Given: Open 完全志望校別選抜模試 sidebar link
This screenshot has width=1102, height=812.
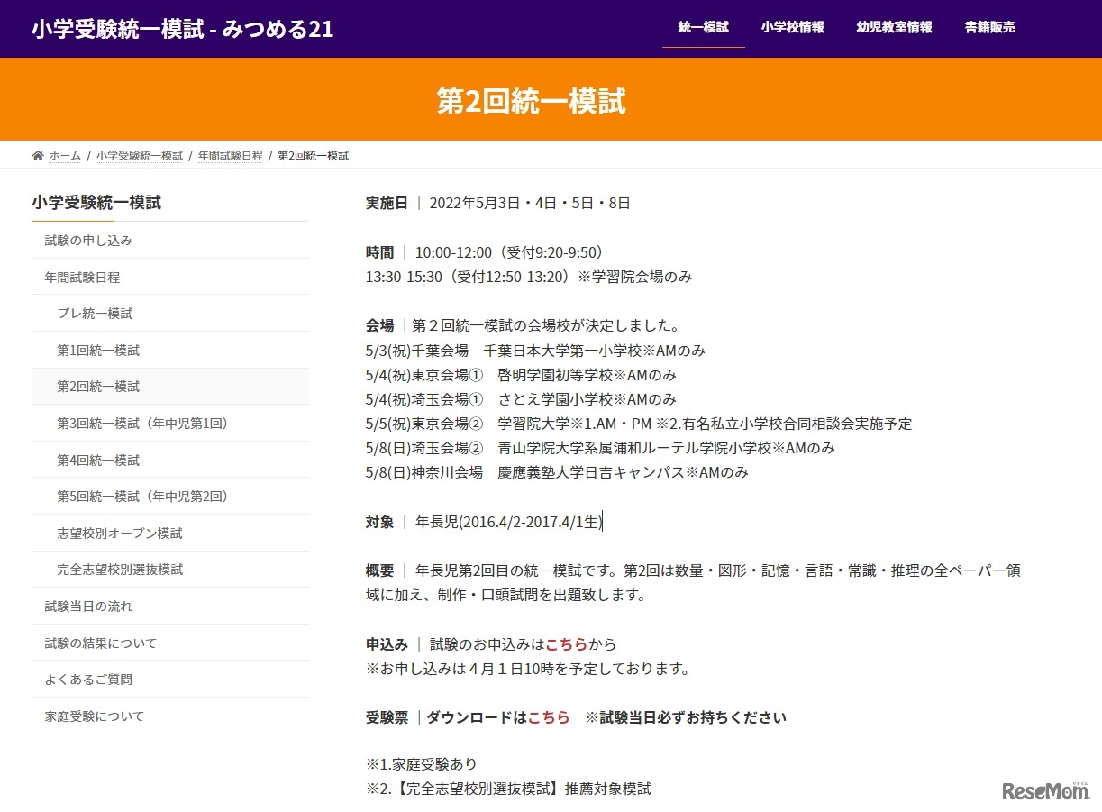Looking at the screenshot, I should click(x=120, y=570).
